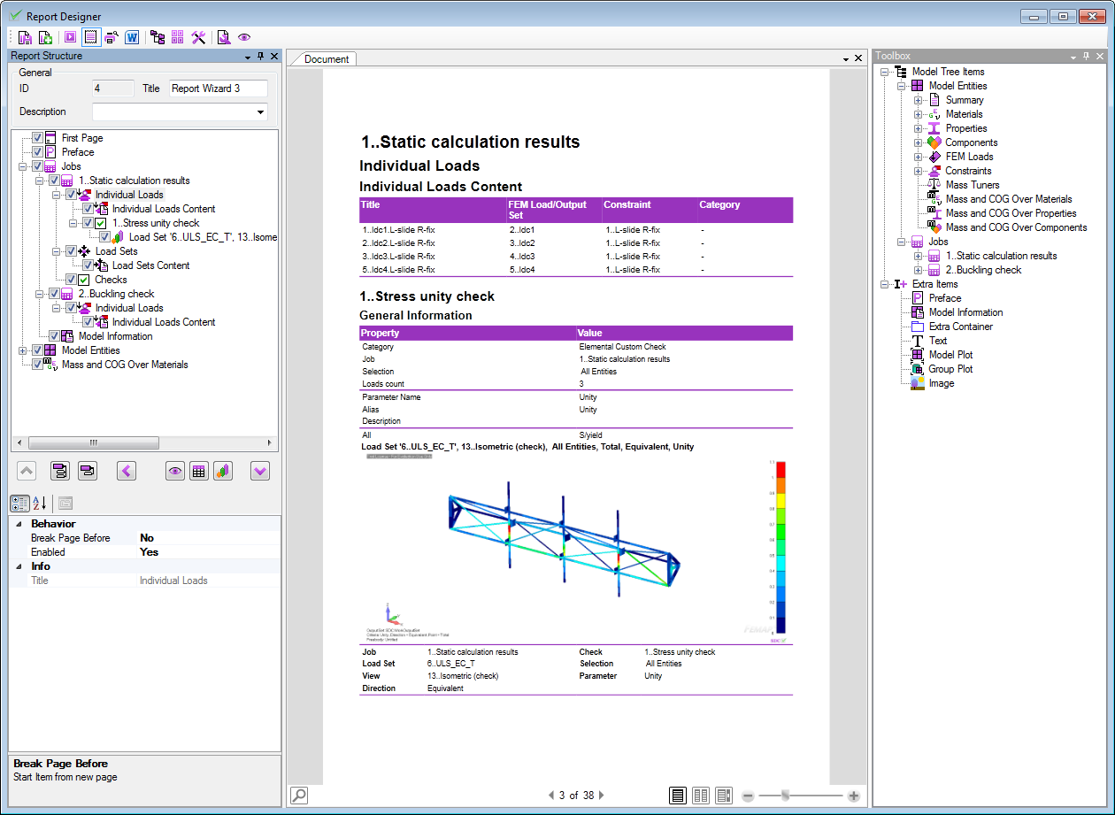Click the expand-all tree levels icon button
1115x815 pixels.
click(x=60, y=471)
